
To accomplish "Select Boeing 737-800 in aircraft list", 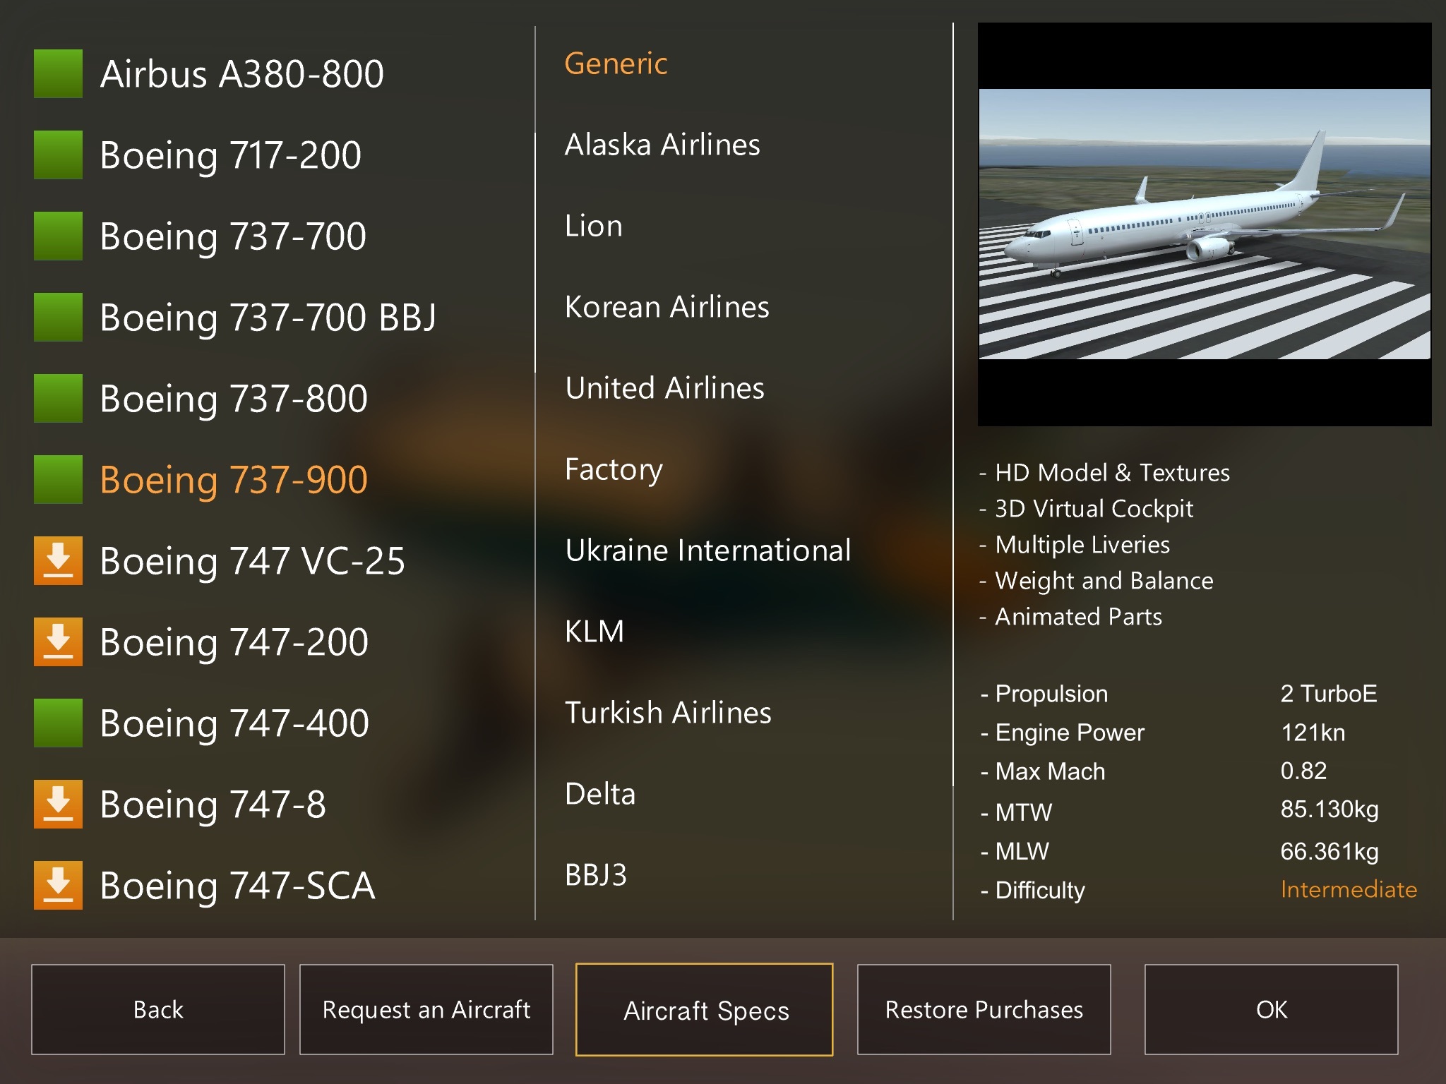I will (x=234, y=399).
